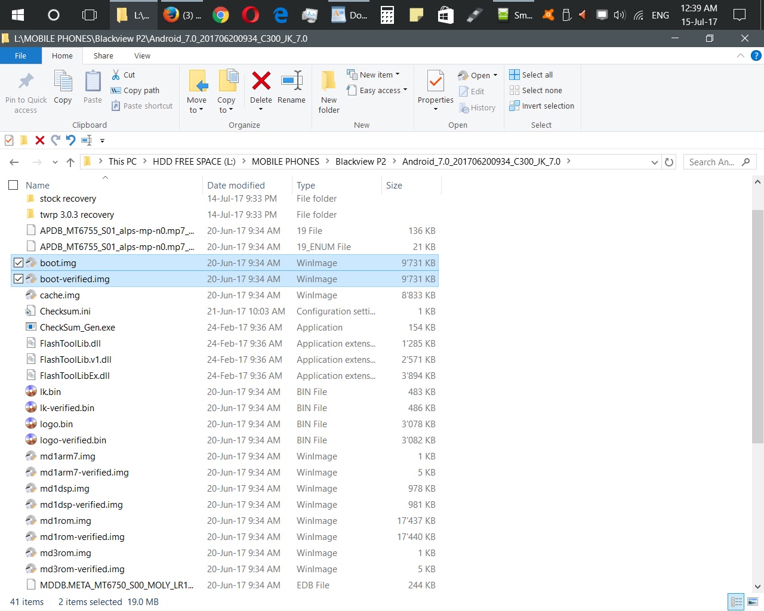Image resolution: width=764 pixels, height=611 pixels.
Task: Navigate back with the left arrow
Action: coord(14,162)
